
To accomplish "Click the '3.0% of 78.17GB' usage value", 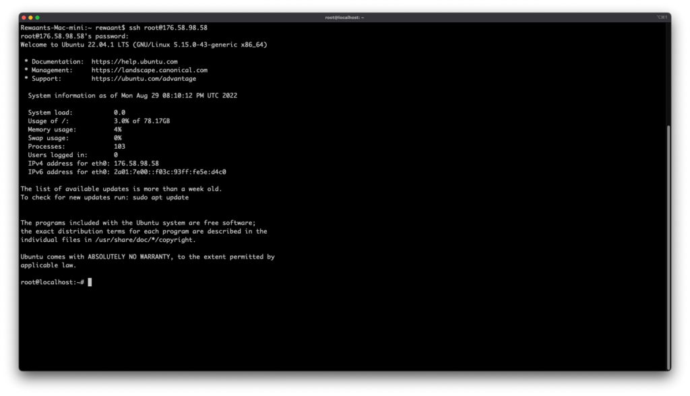I will (x=142, y=121).
